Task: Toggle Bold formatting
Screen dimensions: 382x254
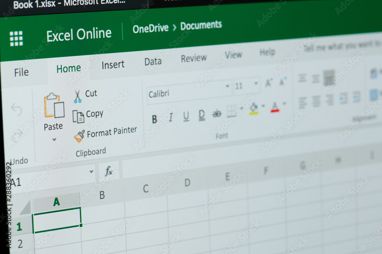Action: point(154,119)
